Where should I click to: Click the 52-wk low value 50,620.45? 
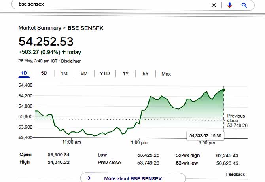pos(227,163)
